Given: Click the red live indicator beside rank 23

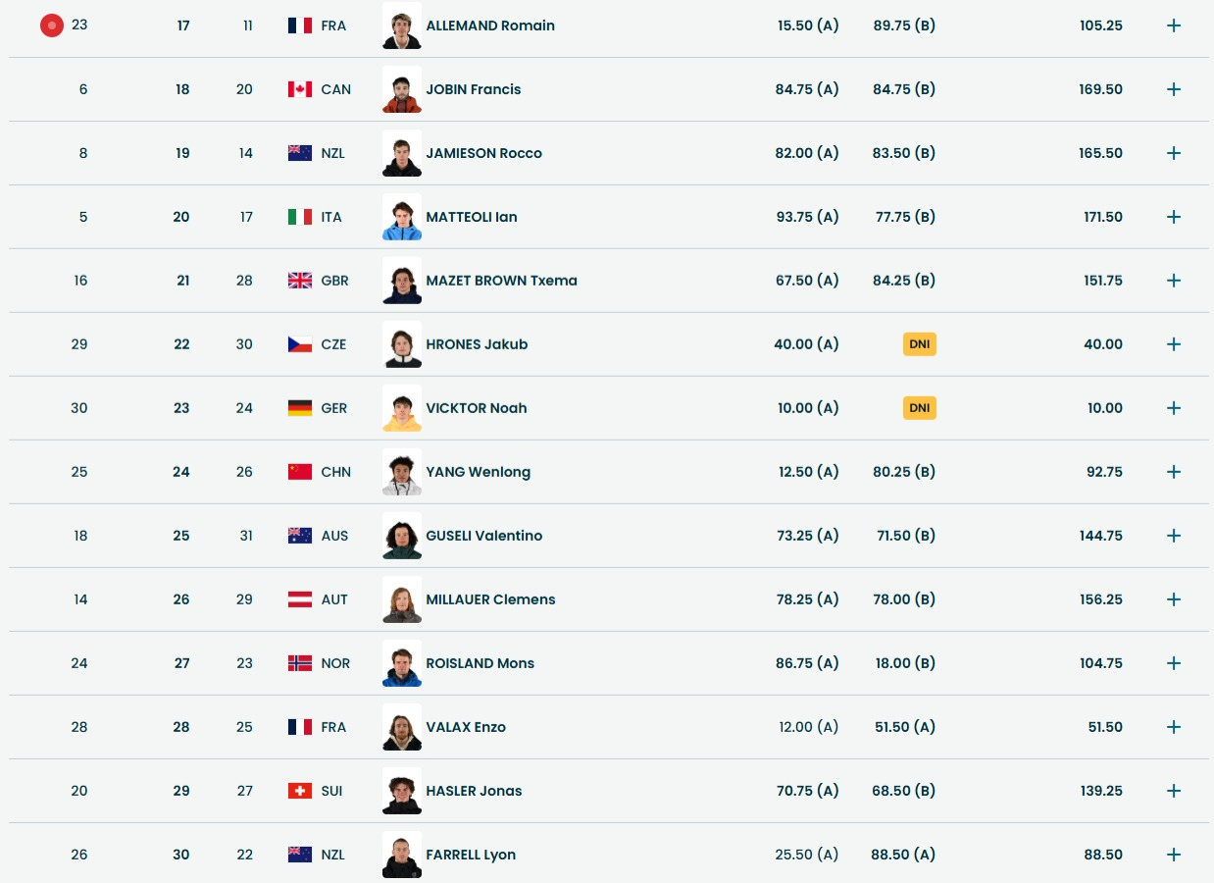Looking at the screenshot, I should click(x=52, y=26).
